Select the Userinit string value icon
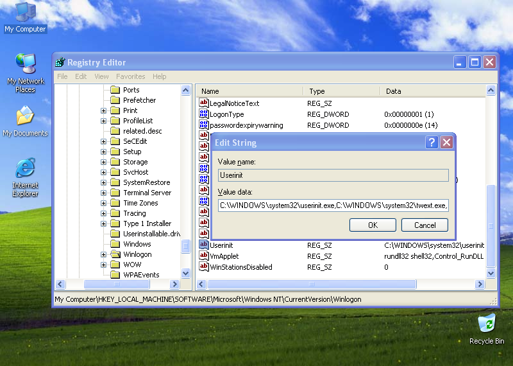Image resolution: width=513 pixels, height=366 pixels. [x=203, y=245]
